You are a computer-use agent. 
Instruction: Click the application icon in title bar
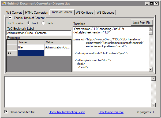pyautogui.click(x=4, y=3)
